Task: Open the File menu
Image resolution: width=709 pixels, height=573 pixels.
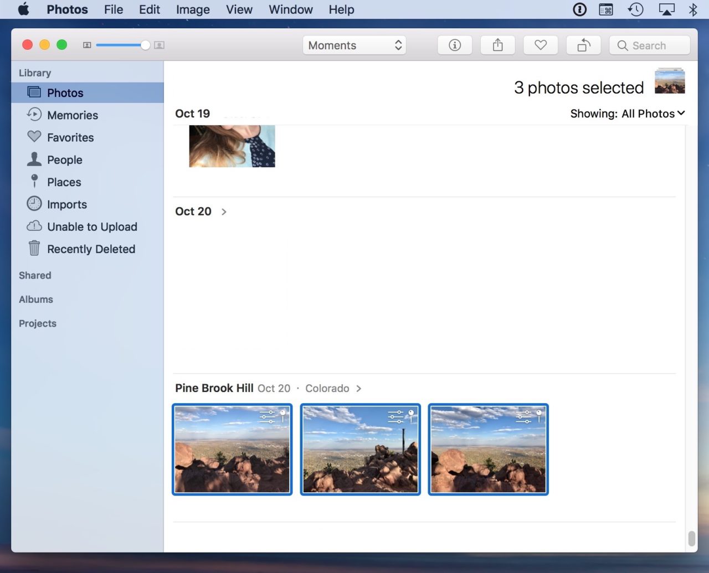Action: [x=114, y=9]
